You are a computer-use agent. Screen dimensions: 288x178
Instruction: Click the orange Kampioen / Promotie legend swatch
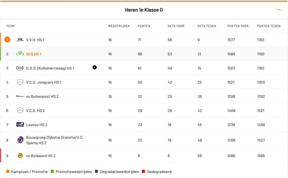8,172
